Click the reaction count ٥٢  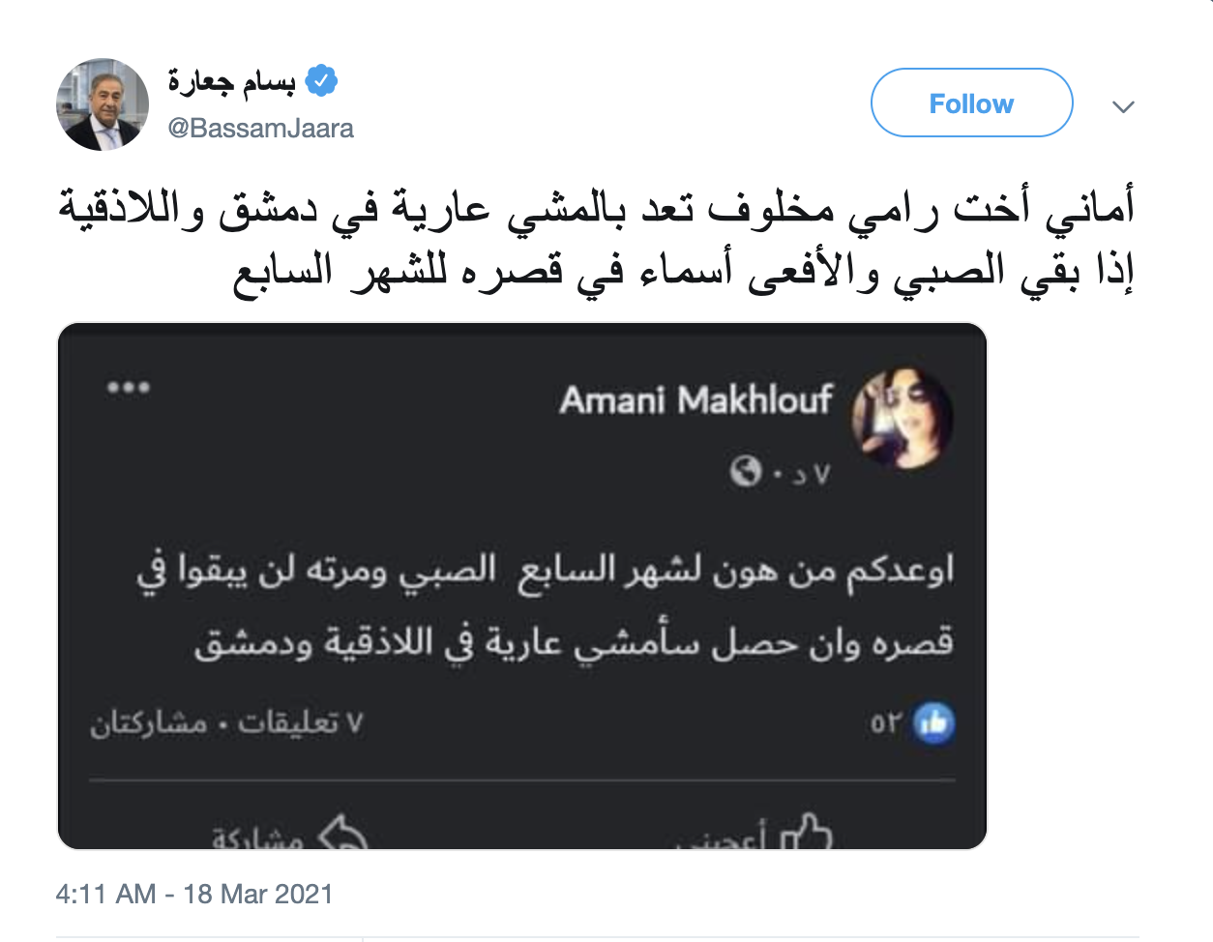click(886, 723)
